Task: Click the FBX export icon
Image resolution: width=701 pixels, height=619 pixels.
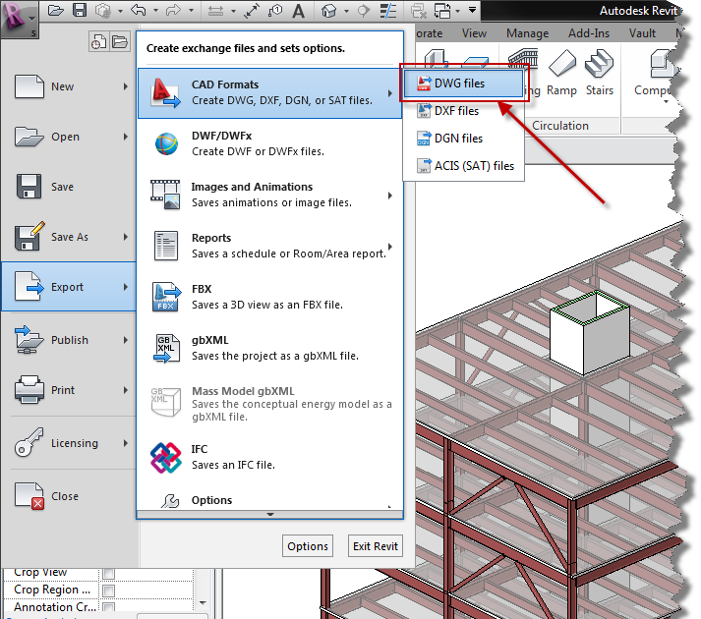Action: pyautogui.click(x=166, y=297)
